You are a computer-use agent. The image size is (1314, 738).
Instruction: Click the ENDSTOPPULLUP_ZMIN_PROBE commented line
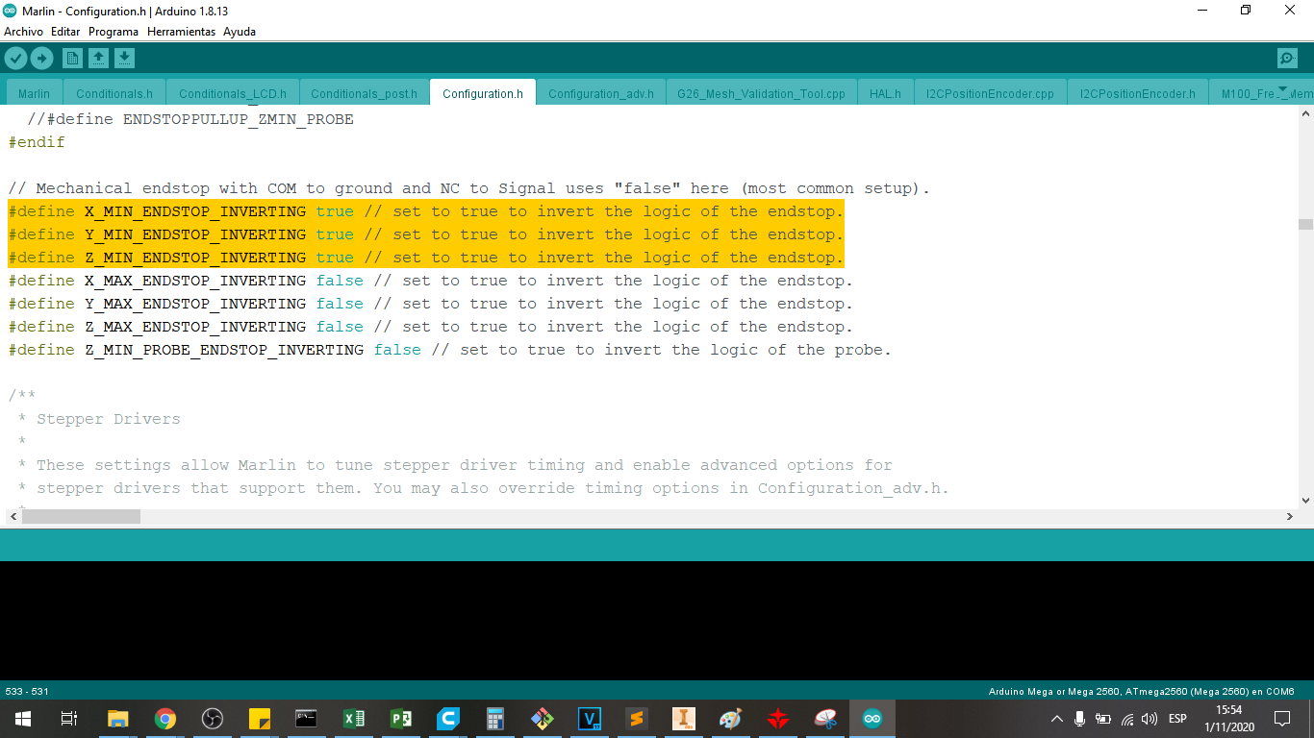tap(190, 119)
